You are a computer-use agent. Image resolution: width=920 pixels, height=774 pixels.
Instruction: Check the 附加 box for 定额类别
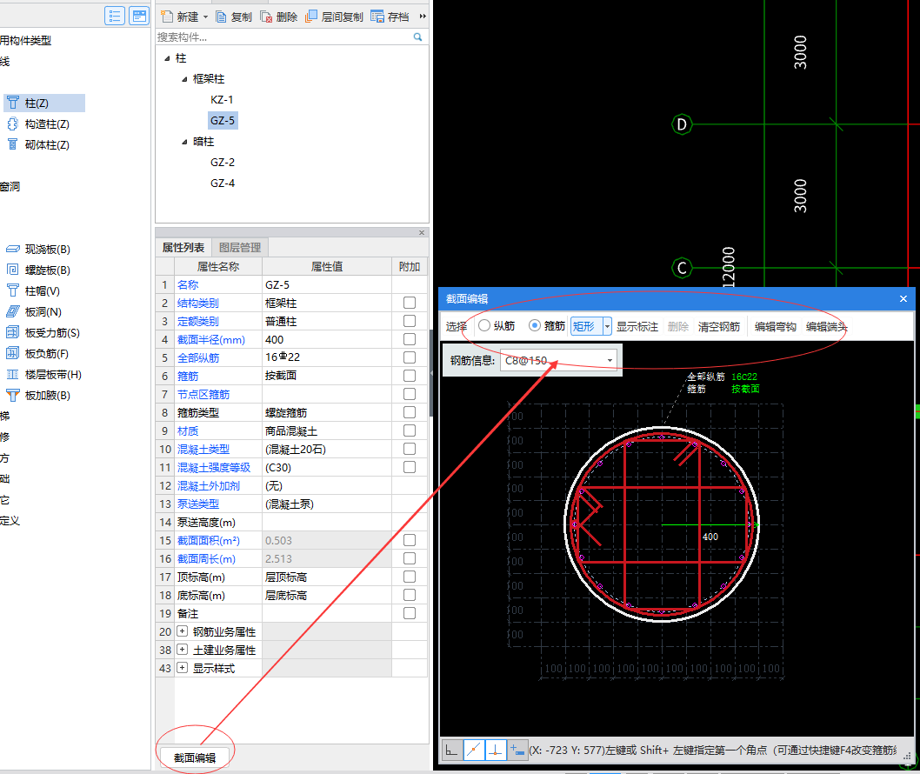click(x=410, y=321)
